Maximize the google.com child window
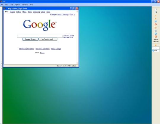Screen dimensions: 160x124 [x=74, y=9]
